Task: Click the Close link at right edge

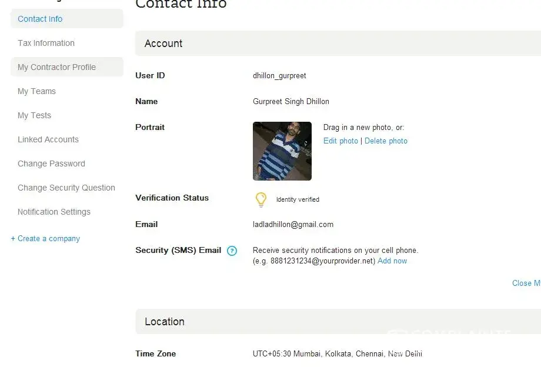Action: pos(526,283)
